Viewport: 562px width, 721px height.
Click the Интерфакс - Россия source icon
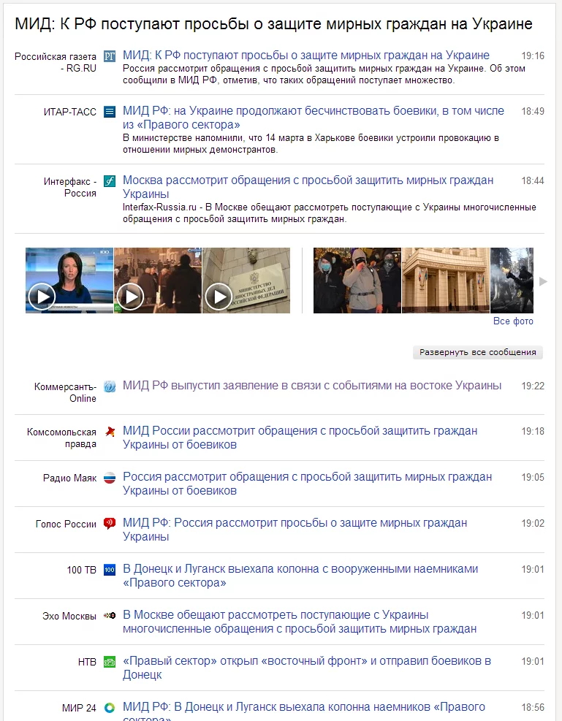[110, 181]
